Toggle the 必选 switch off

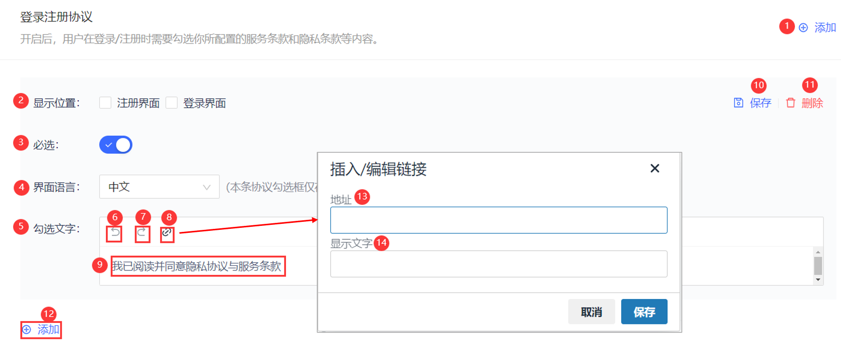point(116,145)
